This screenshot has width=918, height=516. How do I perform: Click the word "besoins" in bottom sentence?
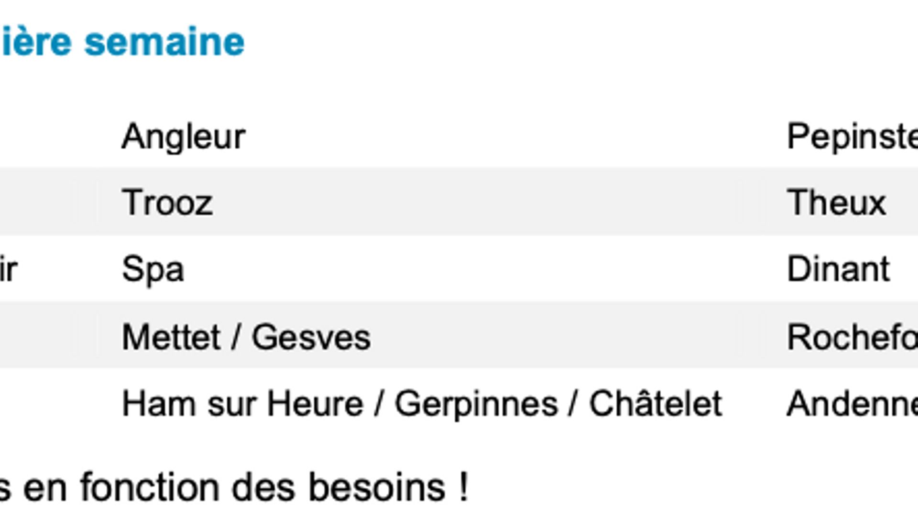coord(377,488)
